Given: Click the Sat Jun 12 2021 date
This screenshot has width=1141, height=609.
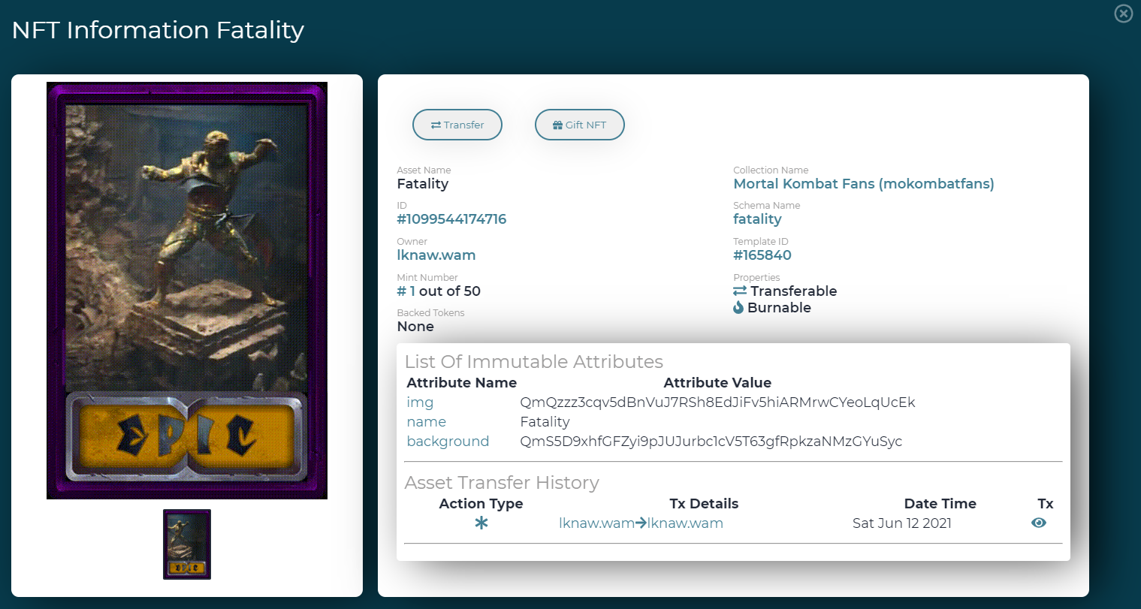Looking at the screenshot, I should [x=902, y=523].
